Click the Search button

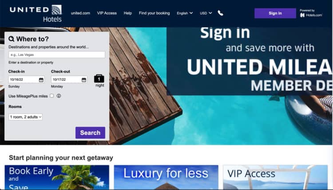tap(90, 132)
